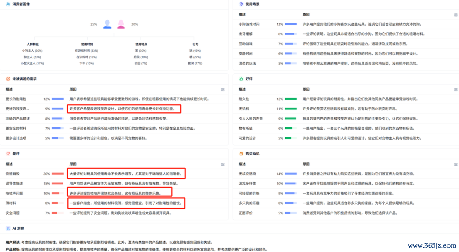459x252 pixels.
Task: Open the grid view icon in 好评 table
Action: (x=456, y=90)
